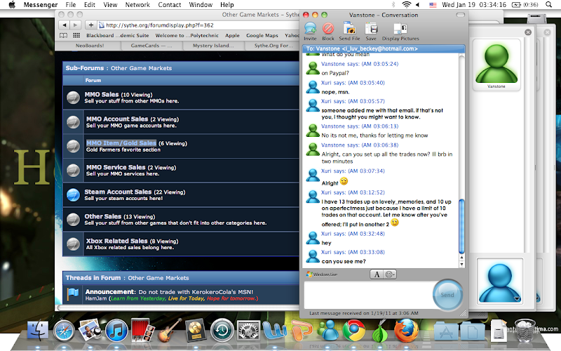Open HamJam's profile link

click(96, 298)
